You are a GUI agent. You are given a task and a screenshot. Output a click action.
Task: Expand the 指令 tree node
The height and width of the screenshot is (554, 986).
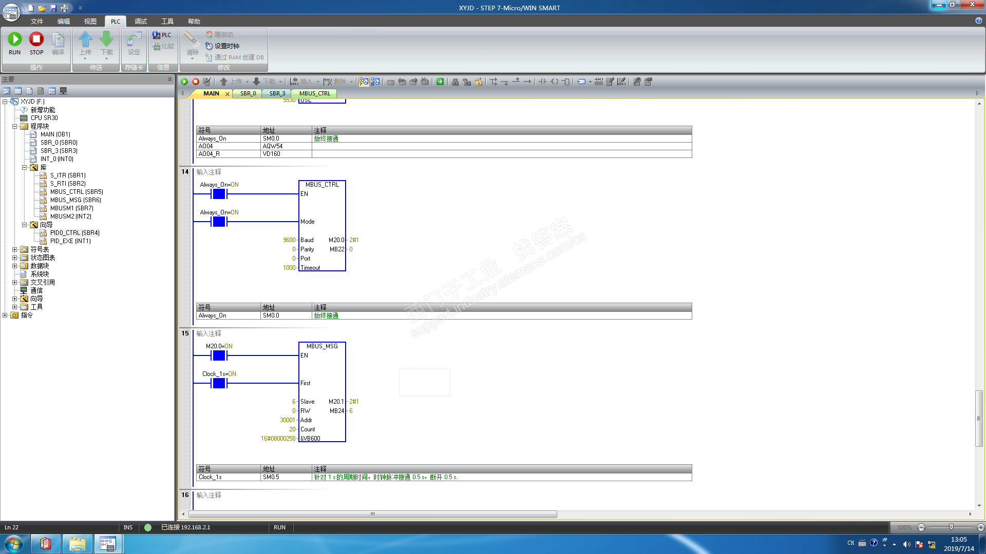5,315
